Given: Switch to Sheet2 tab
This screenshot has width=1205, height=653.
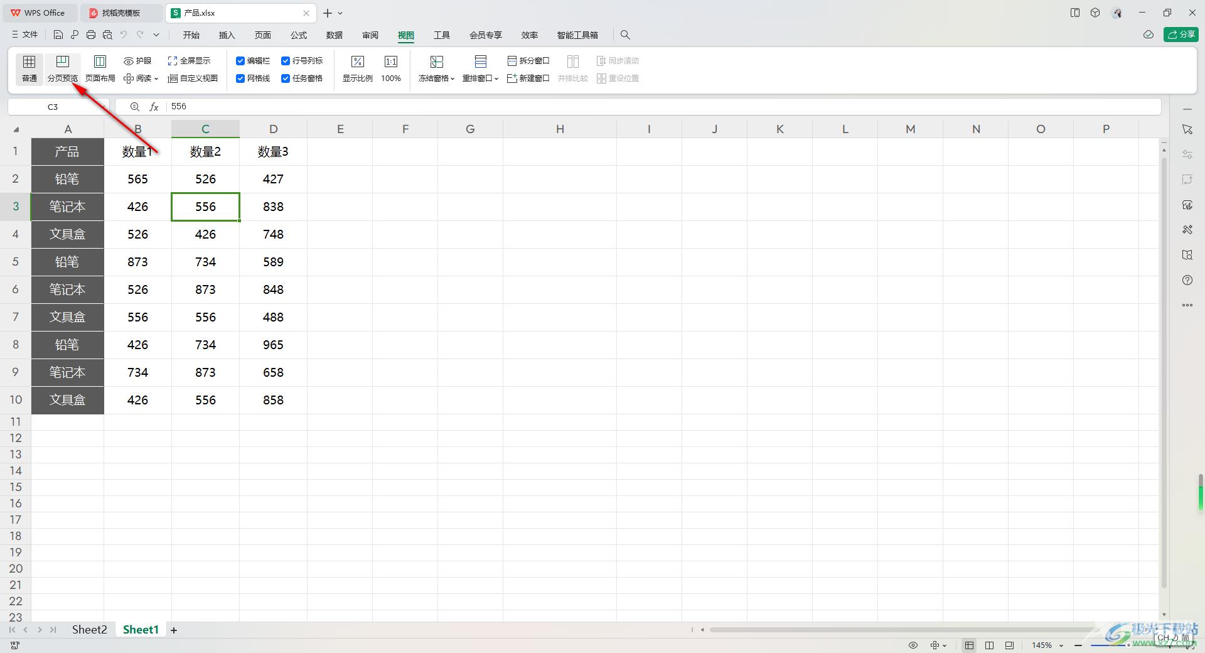Looking at the screenshot, I should (89, 630).
